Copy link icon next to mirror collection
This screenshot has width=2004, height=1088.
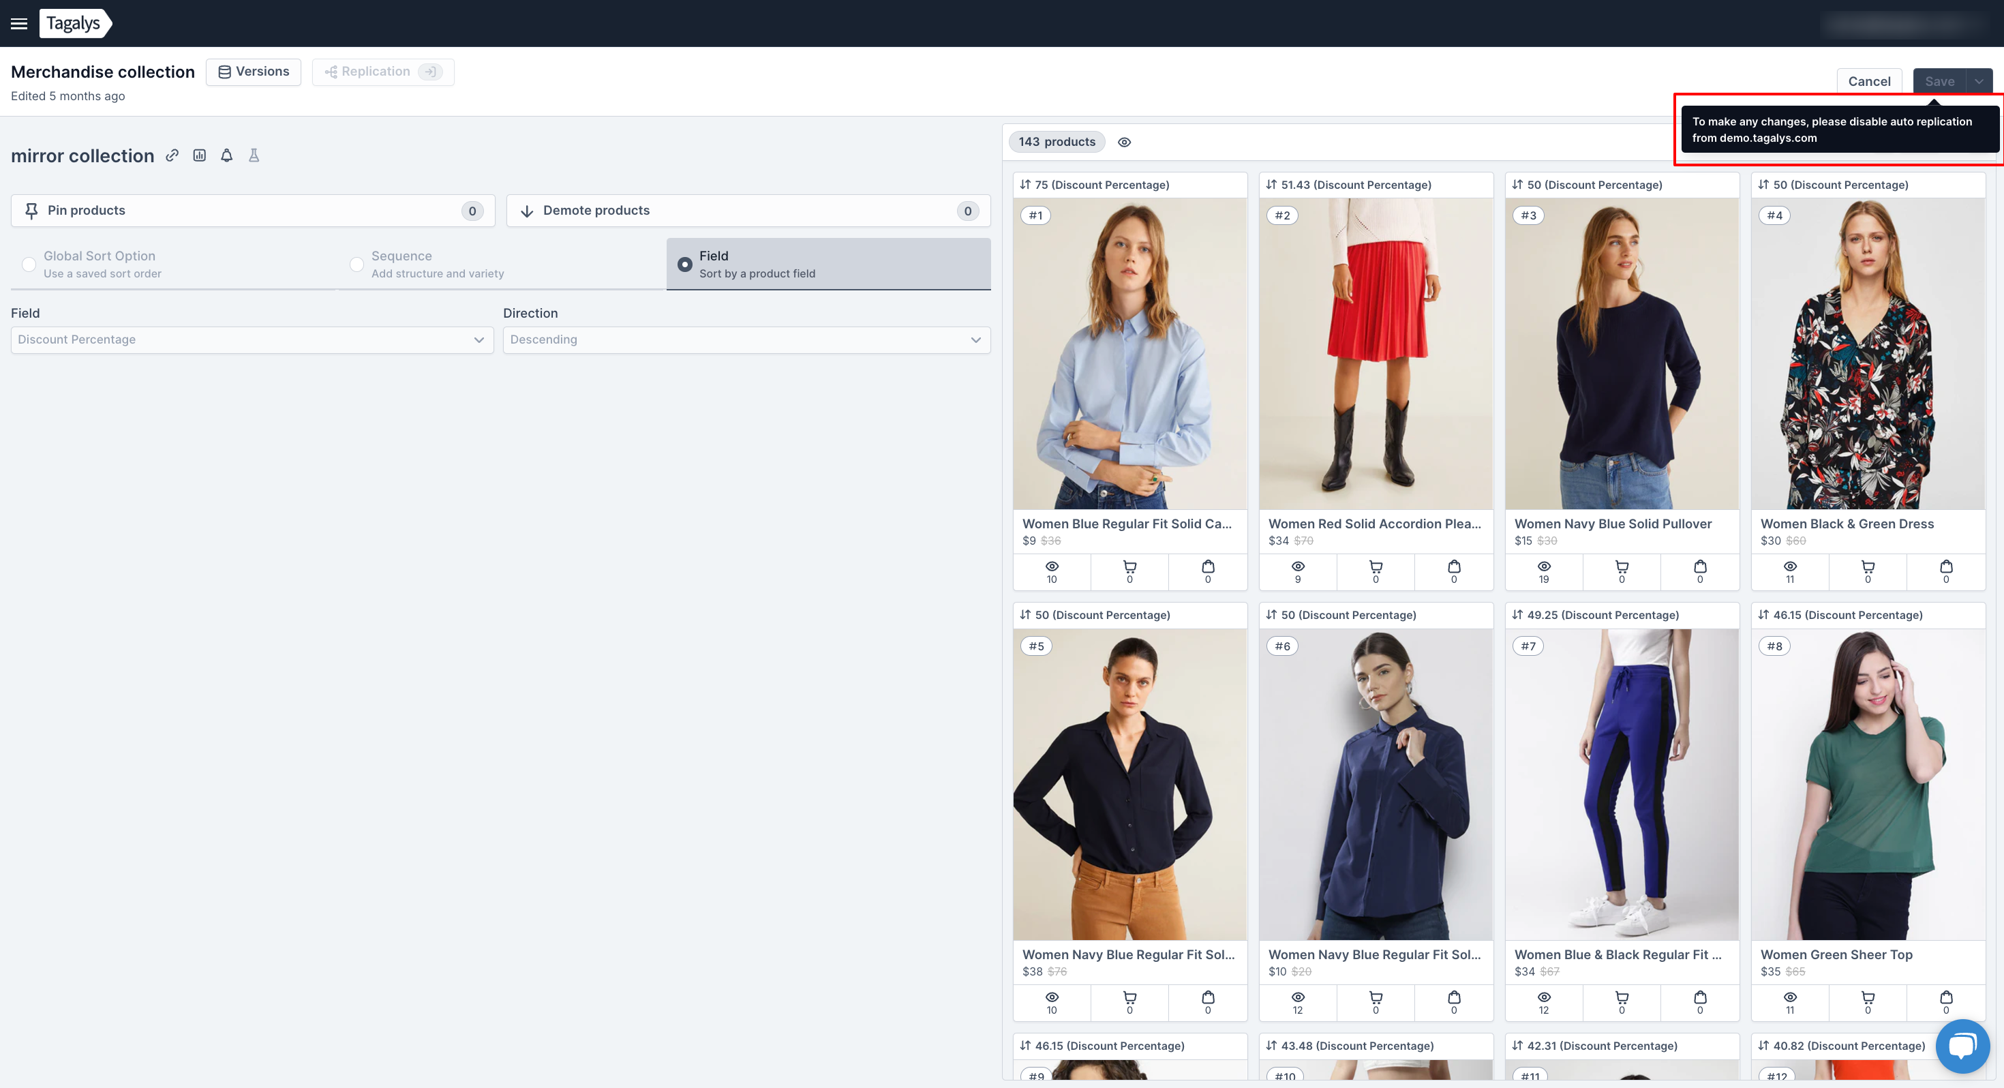click(x=172, y=155)
